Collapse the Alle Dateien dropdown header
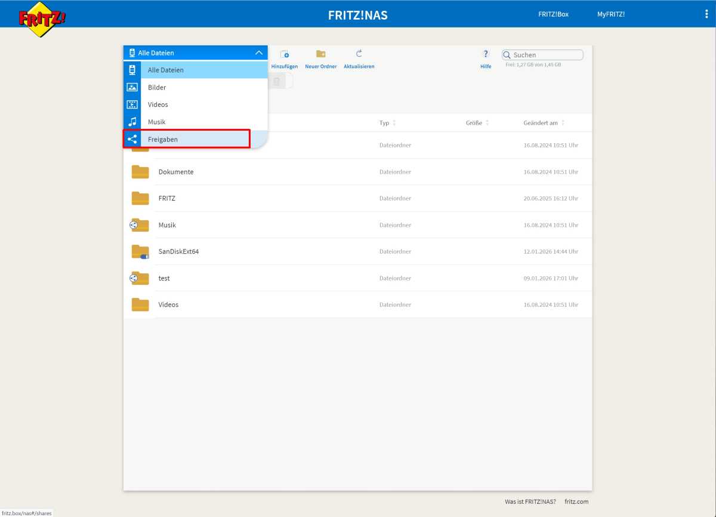 [x=196, y=53]
